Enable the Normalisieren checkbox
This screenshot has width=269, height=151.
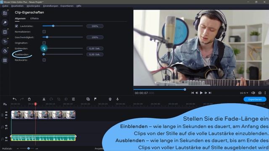point(44,32)
